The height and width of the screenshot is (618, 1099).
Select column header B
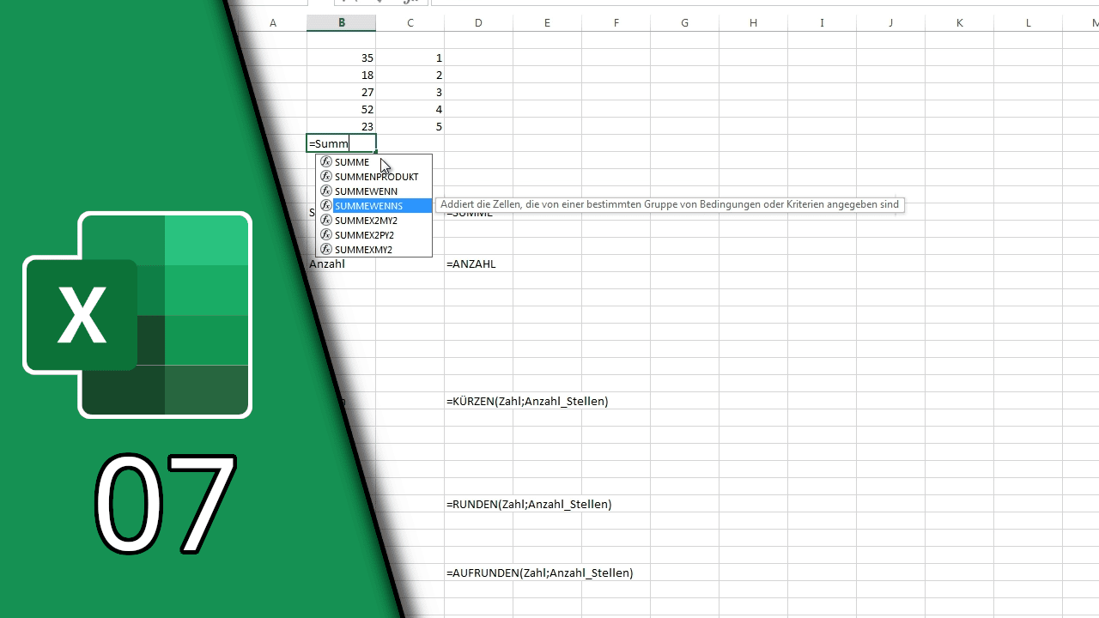(341, 22)
